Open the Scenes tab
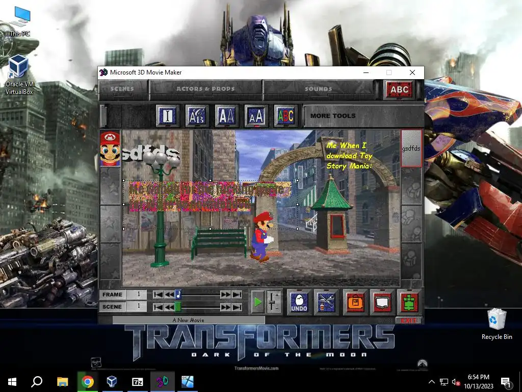The height and width of the screenshot is (392, 522). 122,89
